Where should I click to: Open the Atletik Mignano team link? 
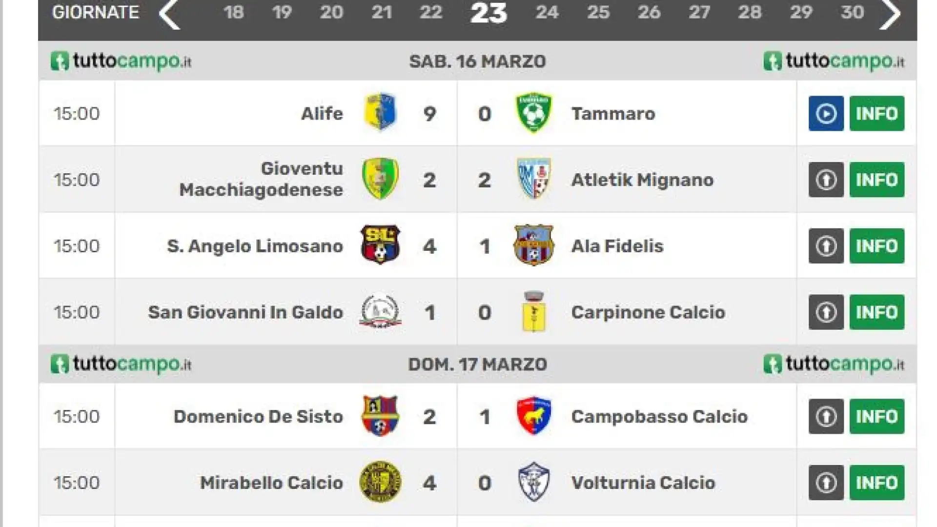642,180
